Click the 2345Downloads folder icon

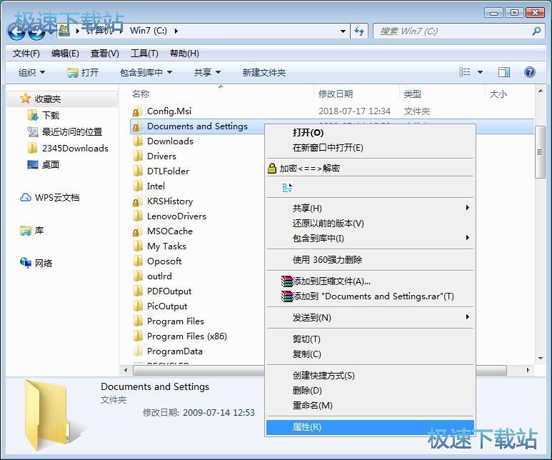coord(32,148)
